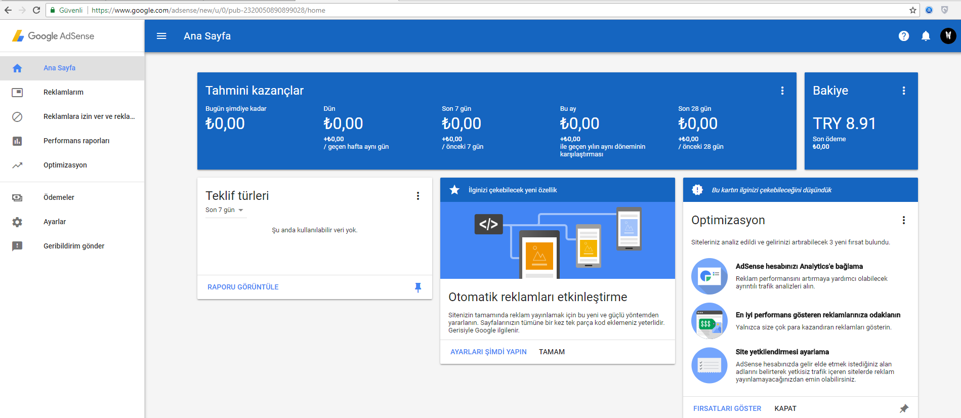Bookmark this page using the star icon

click(913, 10)
